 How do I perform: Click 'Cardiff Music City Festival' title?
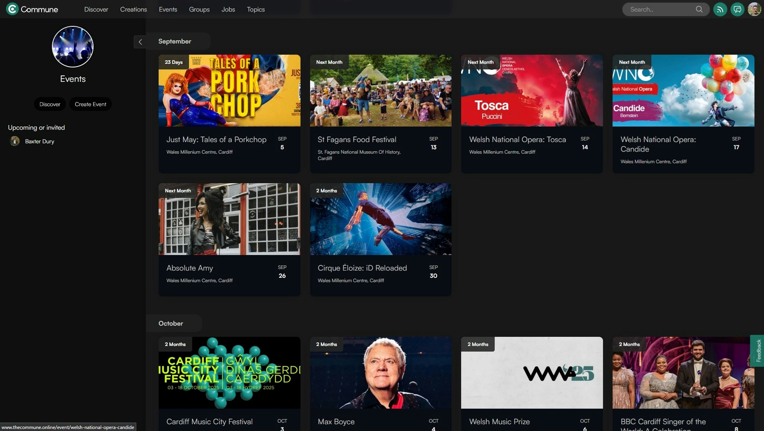tap(209, 422)
